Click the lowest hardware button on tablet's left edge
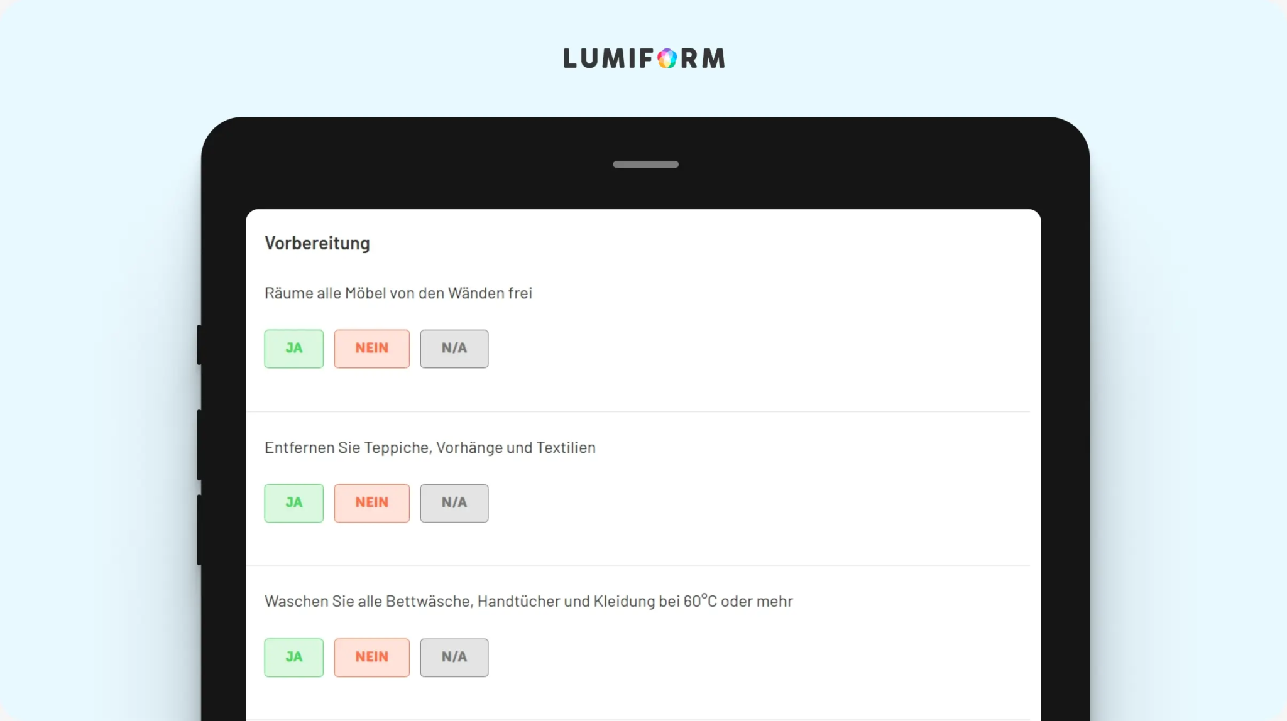 coord(199,530)
